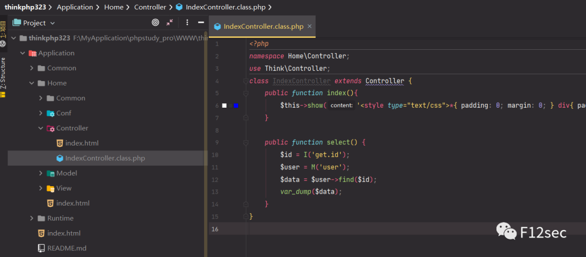Viewport: 586px width, 257px height.
Task: Collapse the Application folder
Action: (x=23, y=53)
